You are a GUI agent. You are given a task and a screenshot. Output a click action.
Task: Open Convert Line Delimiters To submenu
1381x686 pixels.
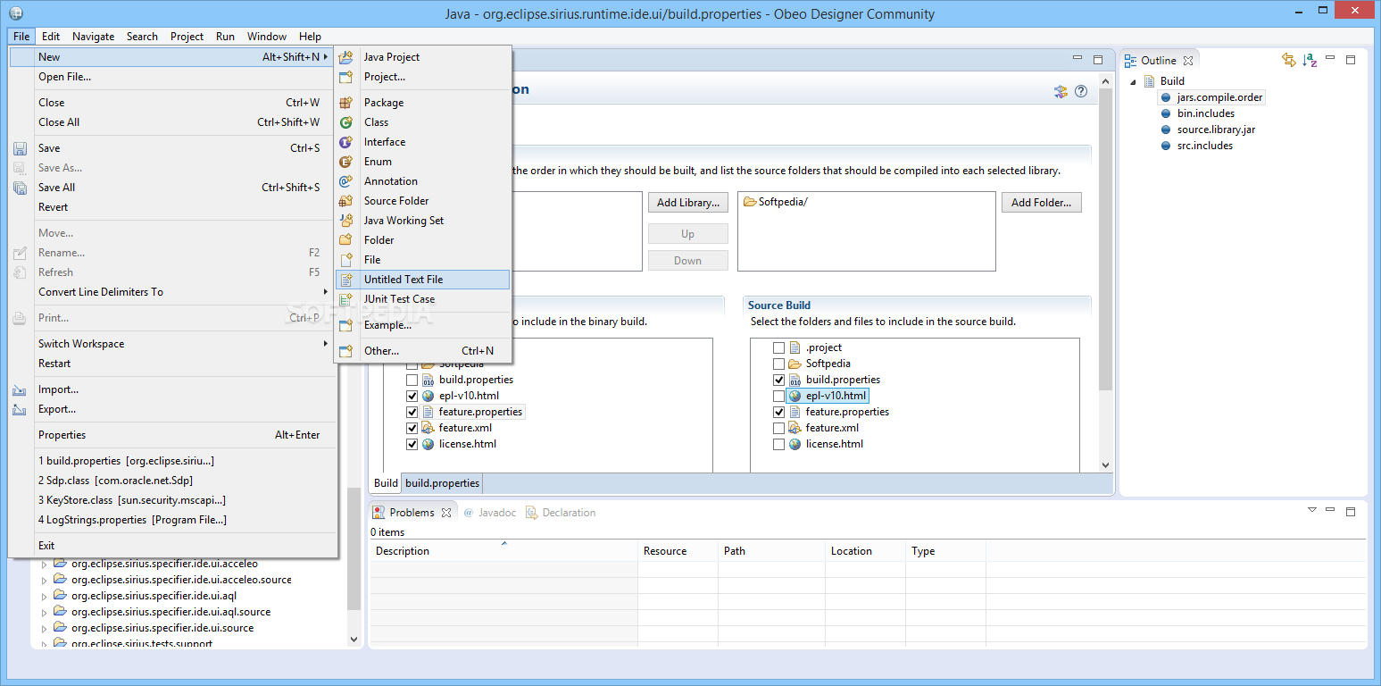pos(173,292)
